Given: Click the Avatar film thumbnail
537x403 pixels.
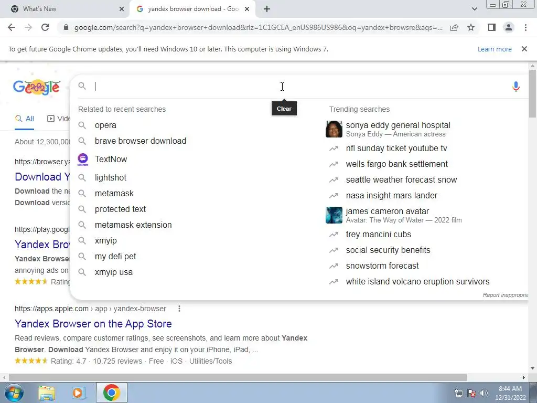Looking at the screenshot, I should click(334, 215).
